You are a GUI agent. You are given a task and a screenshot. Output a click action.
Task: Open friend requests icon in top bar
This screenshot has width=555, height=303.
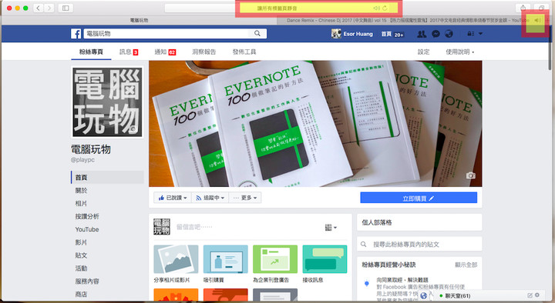coord(422,34)
